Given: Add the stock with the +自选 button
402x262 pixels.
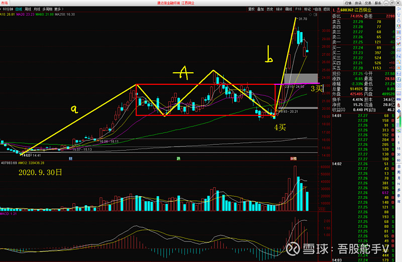Looking at the screenshot, I should pos(317,9).
